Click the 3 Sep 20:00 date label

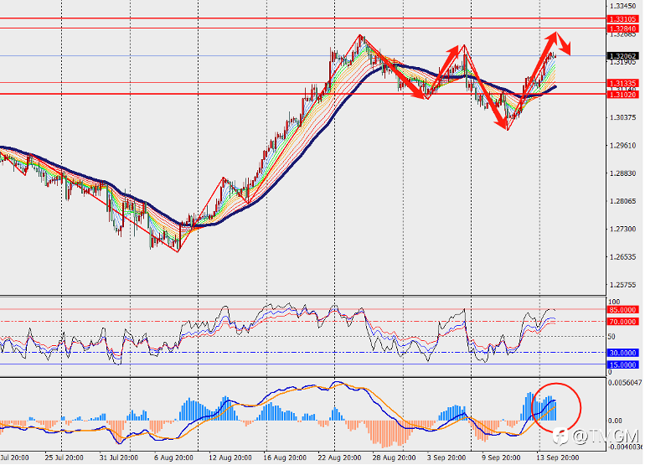click(446, 457)
